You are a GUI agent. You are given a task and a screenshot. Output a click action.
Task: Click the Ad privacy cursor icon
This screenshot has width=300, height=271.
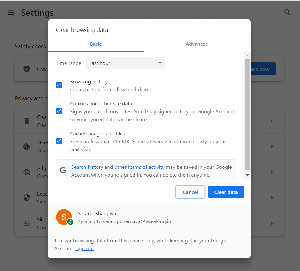point(27,172)
